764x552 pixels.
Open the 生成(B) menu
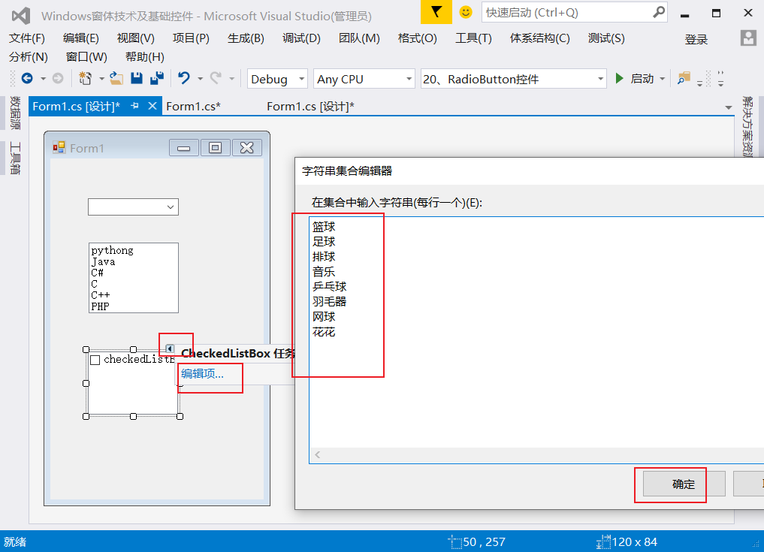[246, 38]
